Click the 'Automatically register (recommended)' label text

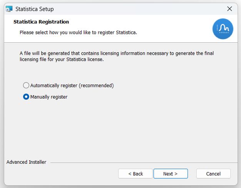[72, 86]
